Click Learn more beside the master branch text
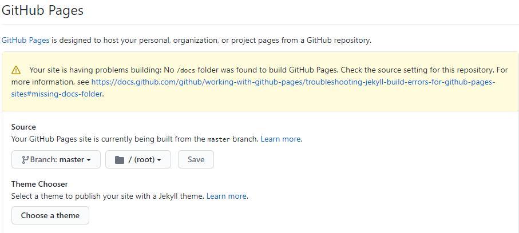 click(x=280, y=139)
